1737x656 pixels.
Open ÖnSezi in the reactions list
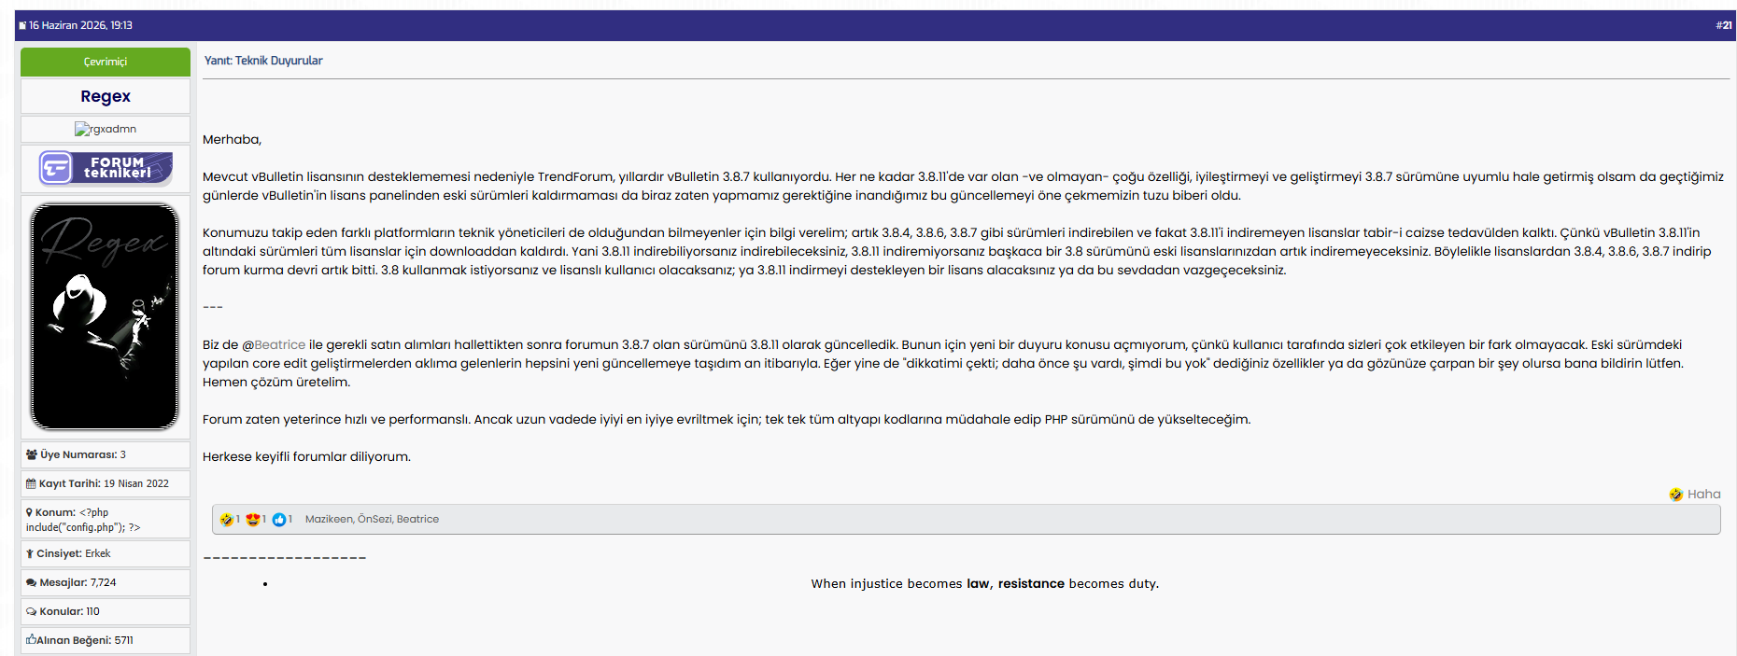point(374,519)
